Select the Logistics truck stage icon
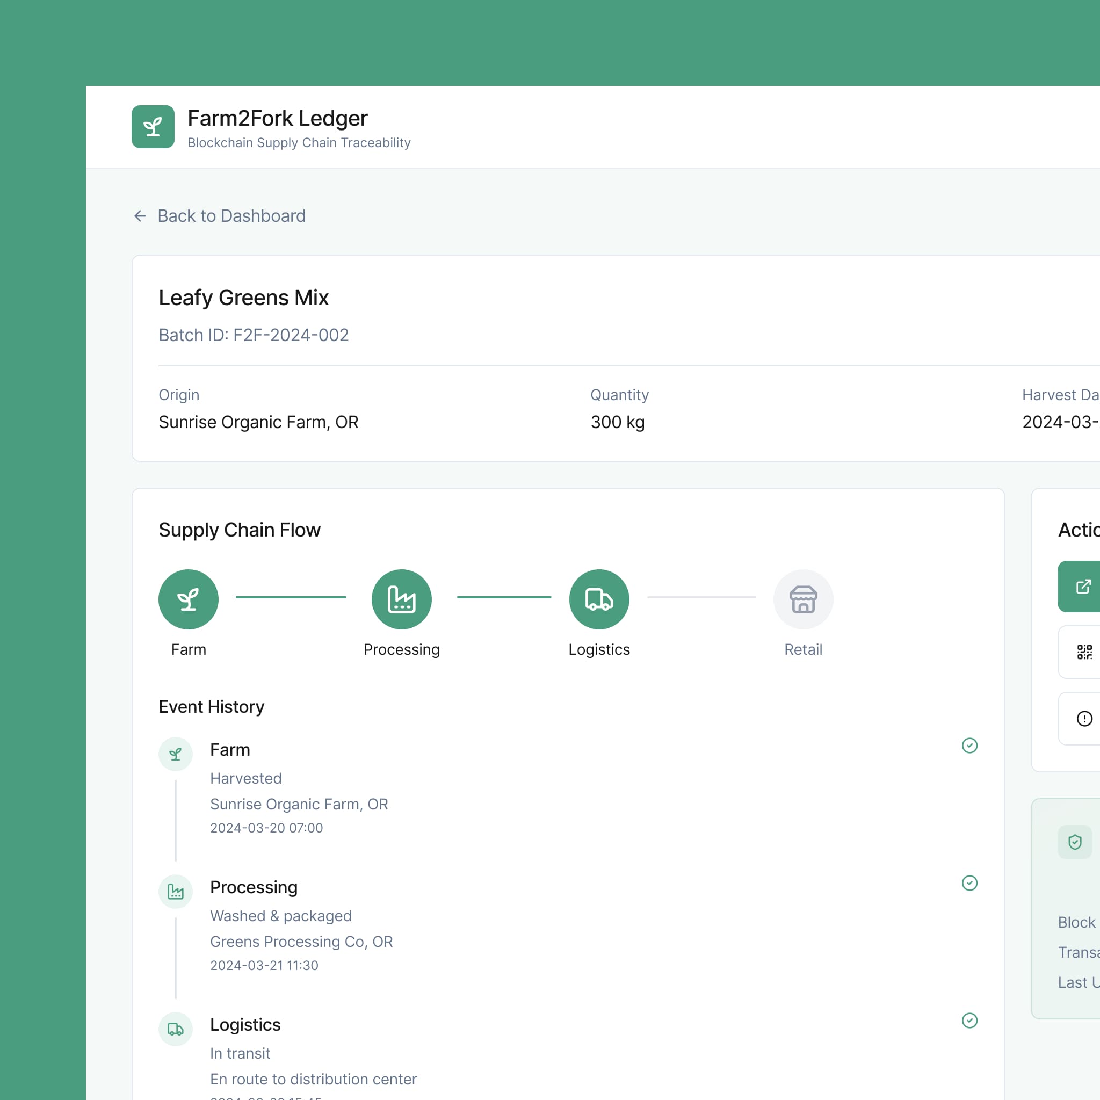This screenshot has height=1100, width=1100. pyautogui.click(x=599, y=599)
